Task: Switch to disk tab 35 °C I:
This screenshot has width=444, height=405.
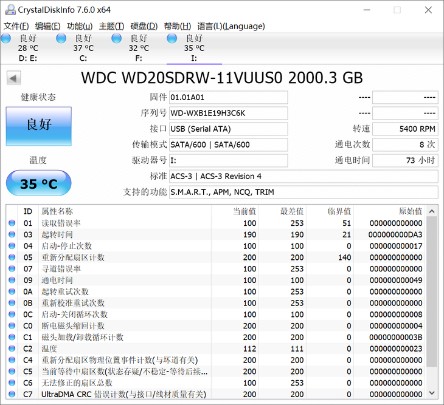Action: coord(194,48)
